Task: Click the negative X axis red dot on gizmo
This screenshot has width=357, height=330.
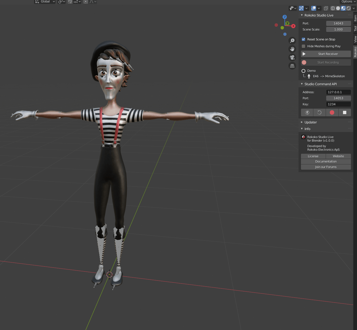Action: pos(276,25)
